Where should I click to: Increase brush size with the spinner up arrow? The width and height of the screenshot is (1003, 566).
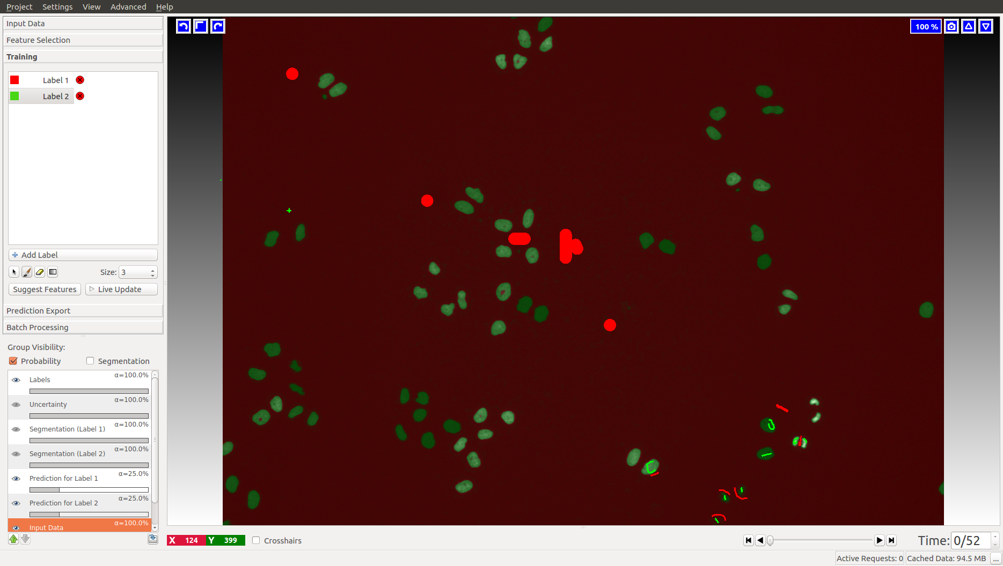pos(153,270)
